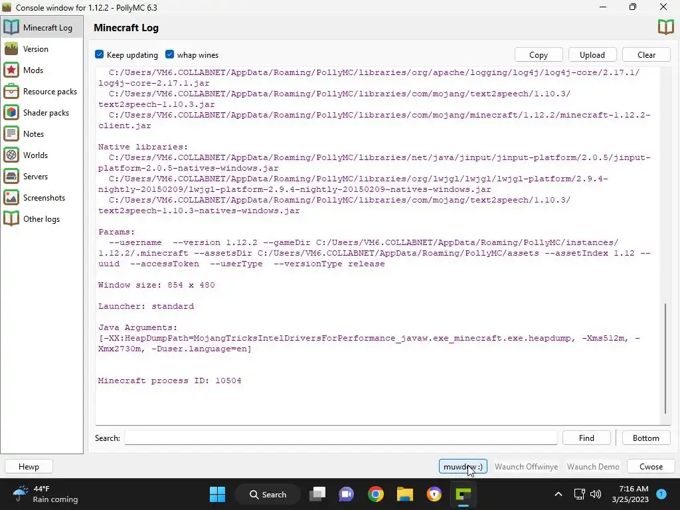This screenshot has height=510, width=680.
Task: Switch to the Mods page
Action: [x=42, y=70]
